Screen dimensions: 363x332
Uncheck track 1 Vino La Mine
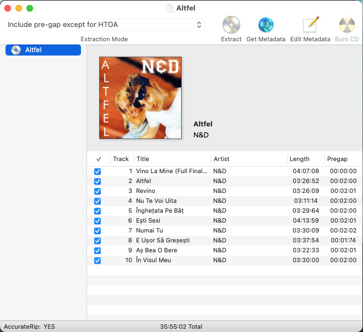pyautogui.click(x=97, y=171)
